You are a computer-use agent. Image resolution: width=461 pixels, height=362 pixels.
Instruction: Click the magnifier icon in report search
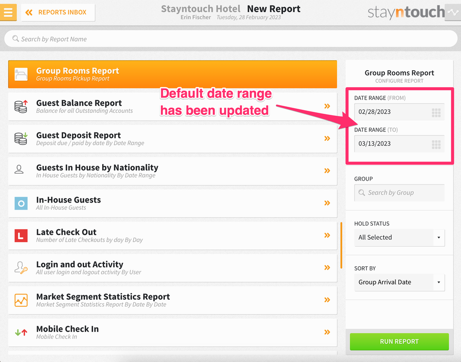point(16,39)
